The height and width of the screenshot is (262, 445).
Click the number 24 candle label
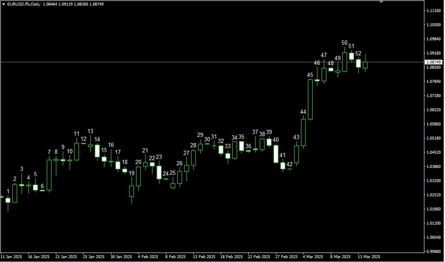click(166, 174)
